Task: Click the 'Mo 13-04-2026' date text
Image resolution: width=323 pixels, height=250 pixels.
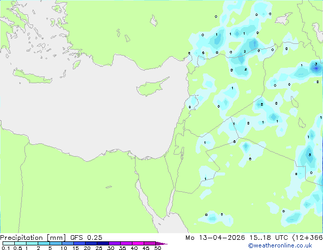Action: [215, 238]
